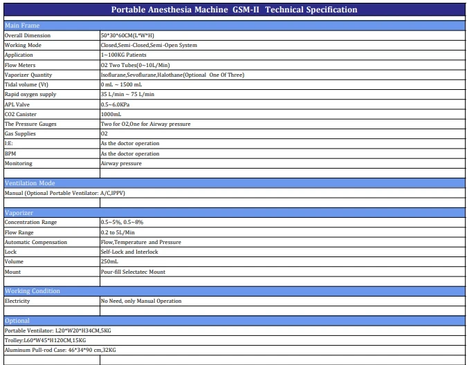The width and height of the screenshot is (467, 365).
Task: Click 'Pour-fill Selectatec Mount' value
Action: (133, 272)
